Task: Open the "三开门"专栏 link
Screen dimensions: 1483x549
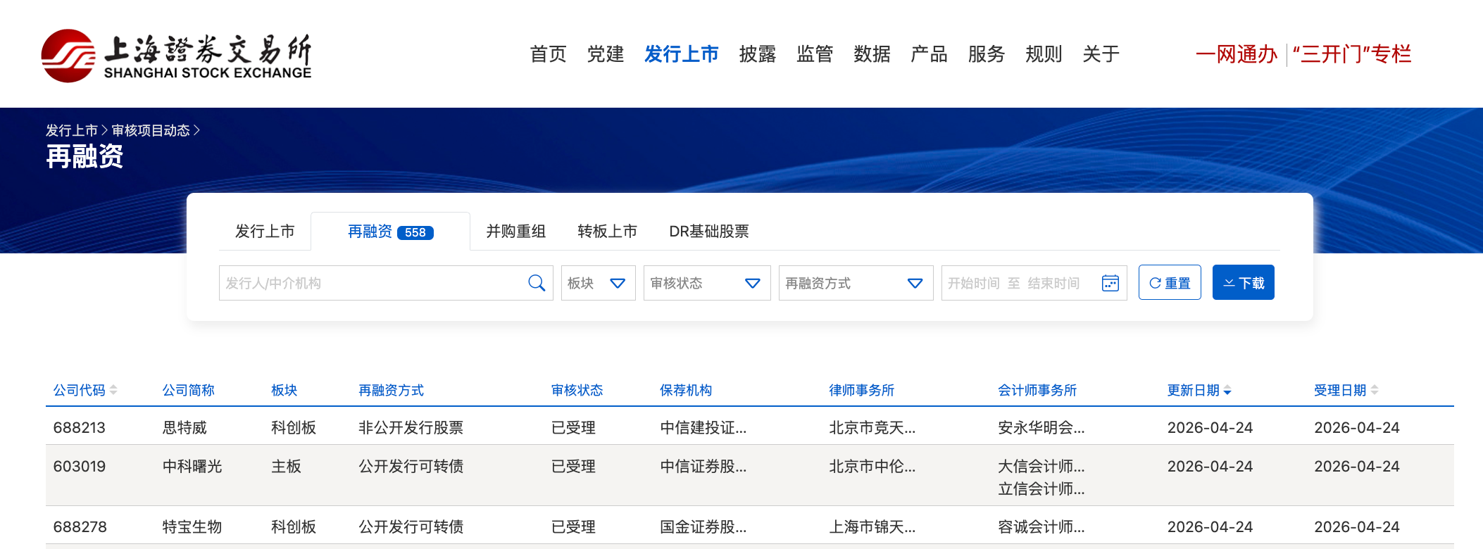Action: [1351, 54]
